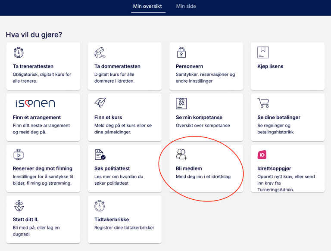Viewport: 331px width, 251px height.
Task: Click the whistle icon on Ta dommerattesten
Action: [100, 53]
